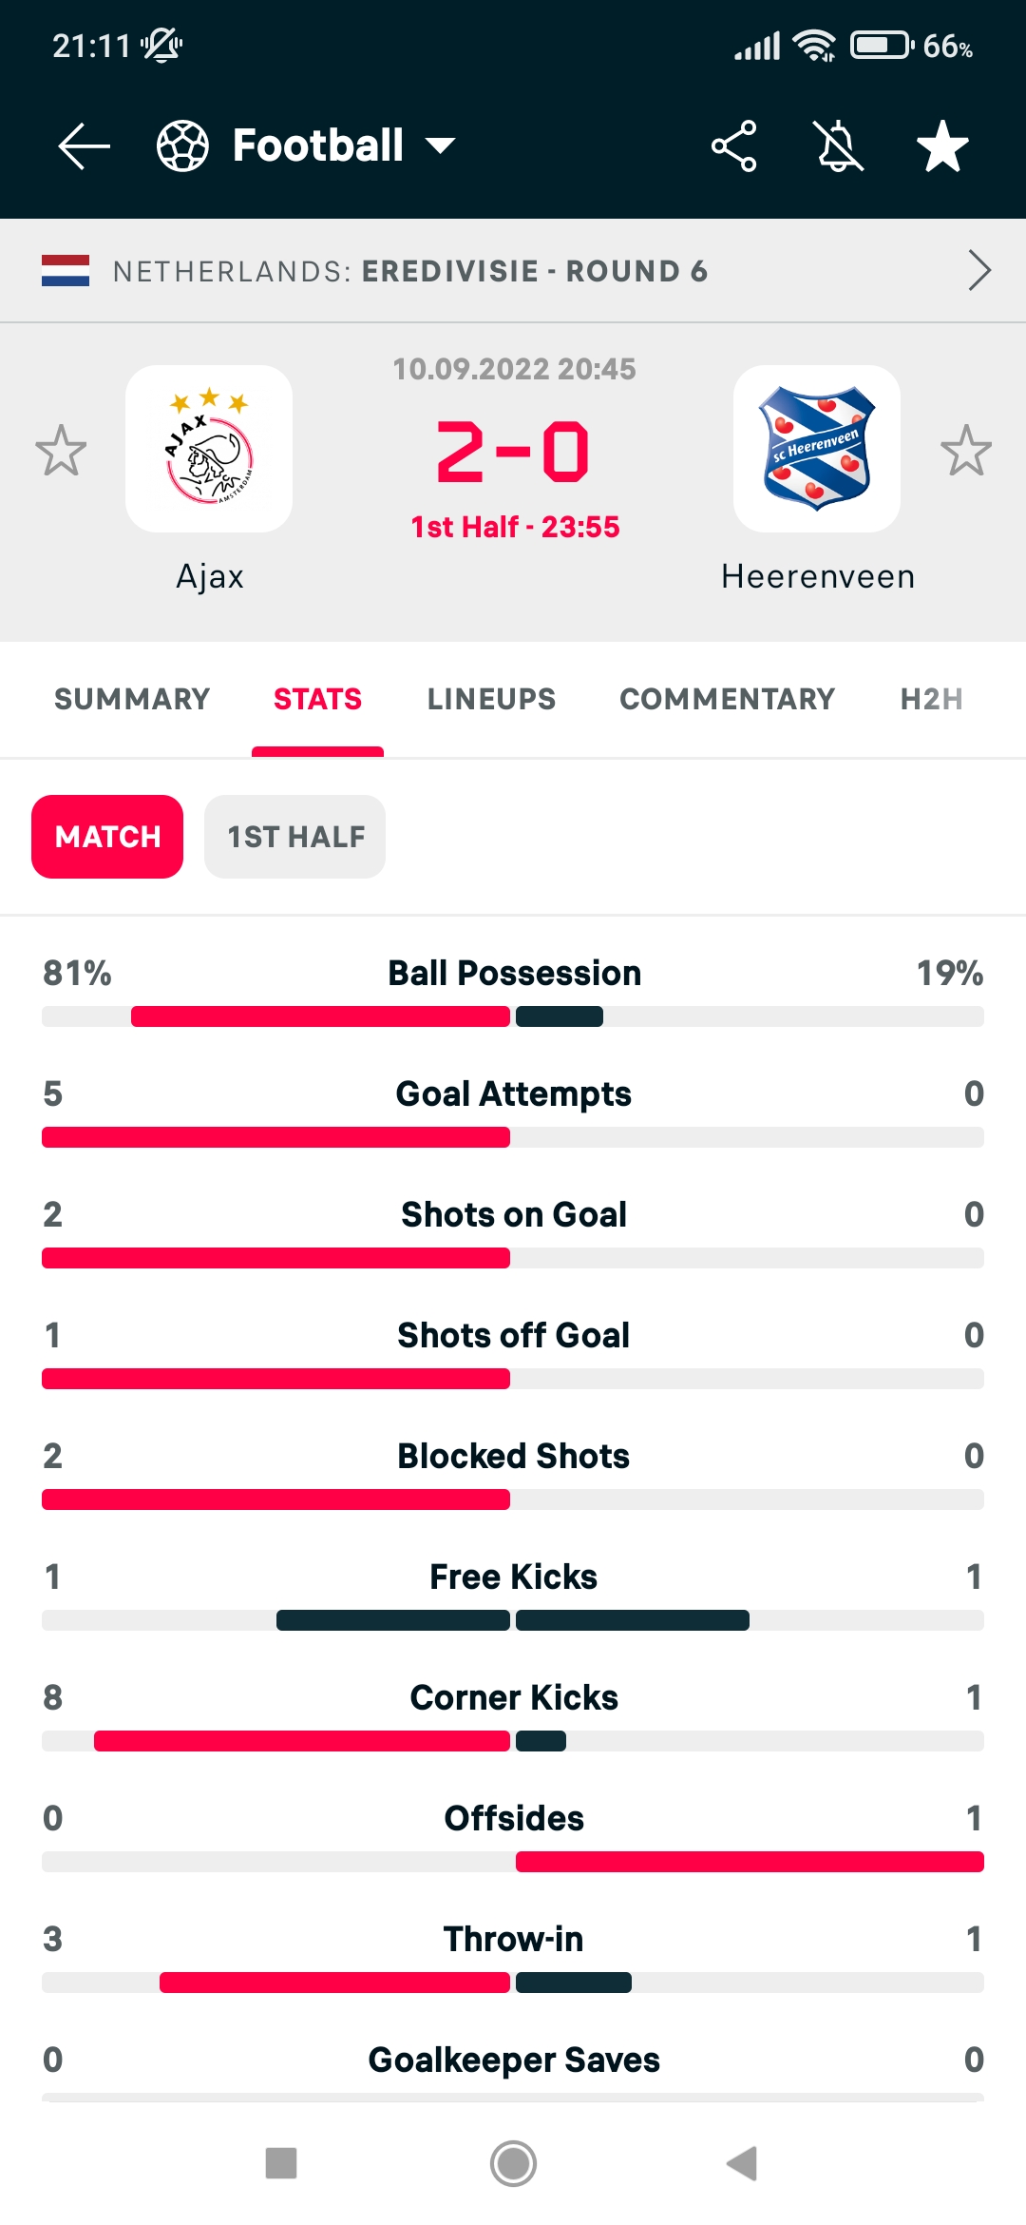The image size is (1026, 2225).
Task: Favorite Heerenveen with the star
Action: click(966, 450)
